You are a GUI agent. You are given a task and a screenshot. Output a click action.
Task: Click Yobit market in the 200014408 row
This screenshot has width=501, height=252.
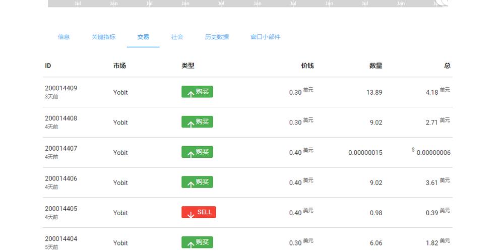(120, 122)
